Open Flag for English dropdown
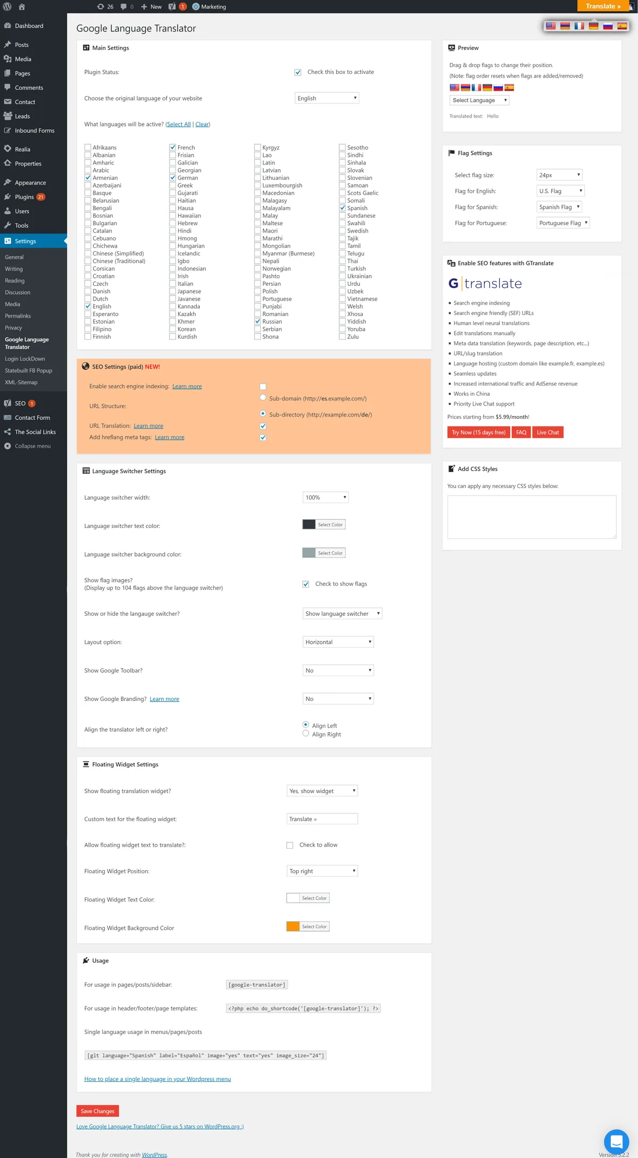Screen dimensions: 638x1158 click(560, 191)
